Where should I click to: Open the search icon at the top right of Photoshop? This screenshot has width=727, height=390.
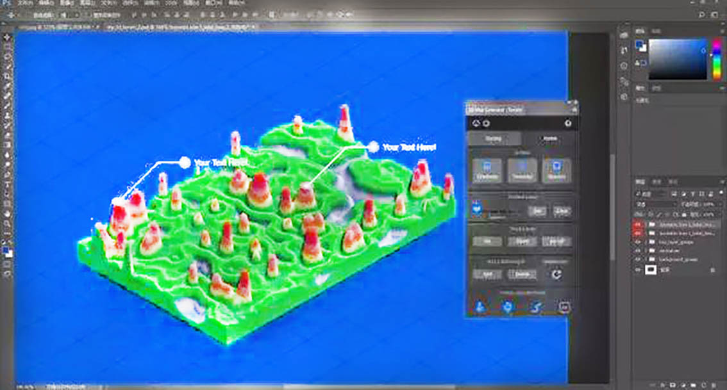(x=702, y=15)
